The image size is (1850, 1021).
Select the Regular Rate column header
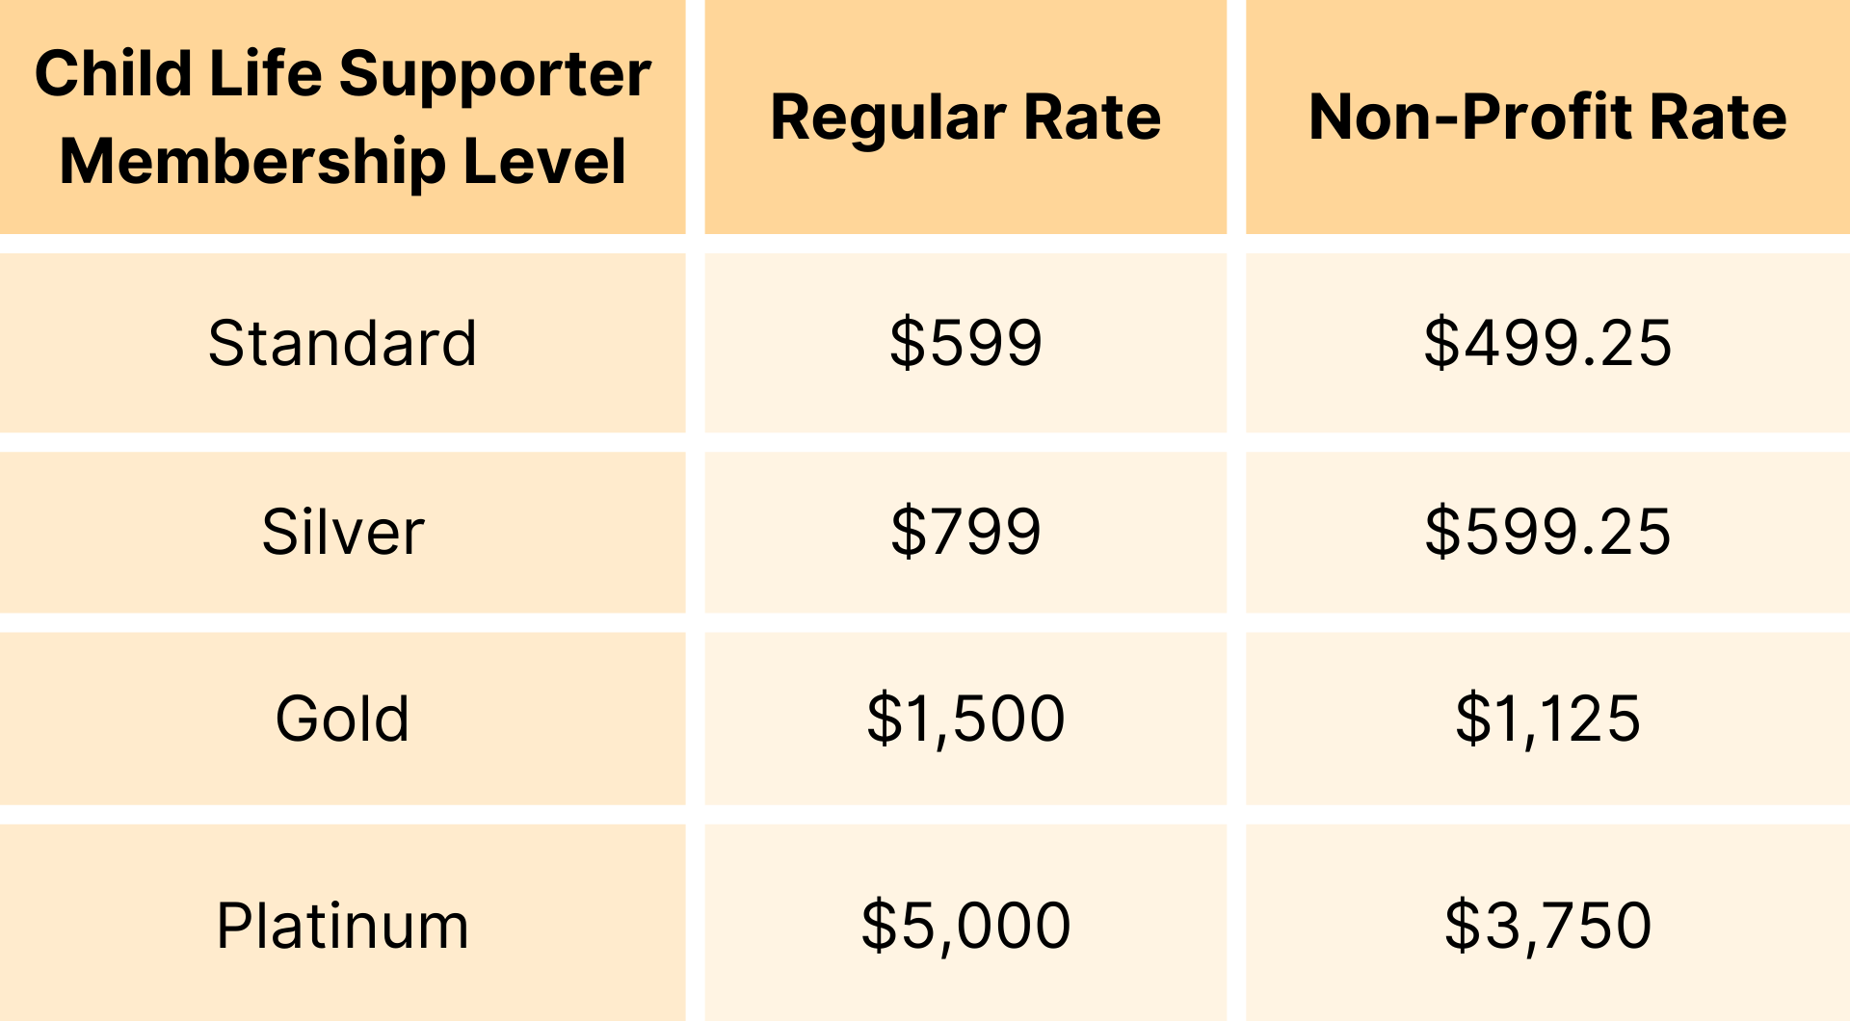[x=965, y=117]
